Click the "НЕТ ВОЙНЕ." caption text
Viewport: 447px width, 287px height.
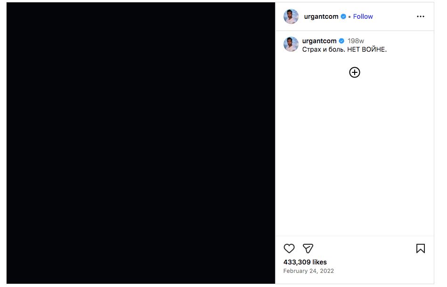[367, 49]
